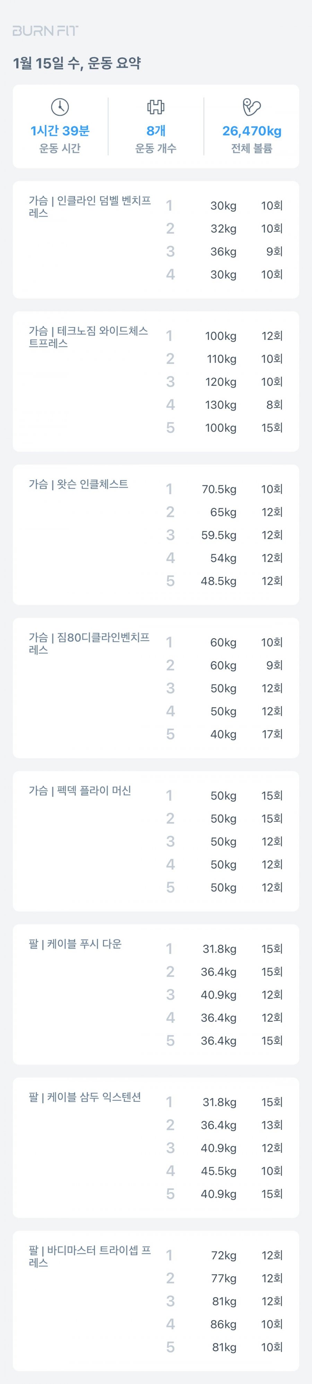Open the 바디마스터 트라이셉 프레스 exercise title

90,1256
